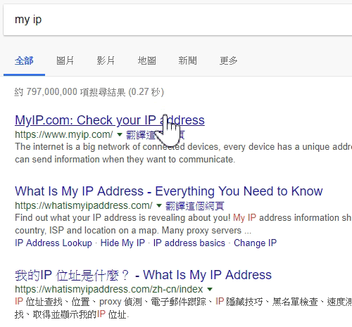Open the Change IP sitelink

(255, 243)
